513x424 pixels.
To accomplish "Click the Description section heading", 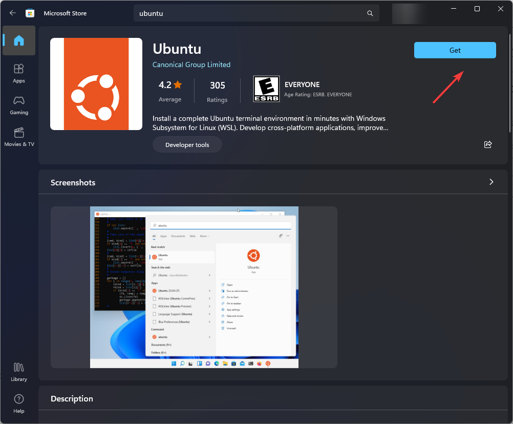I will tap(72, 398).
